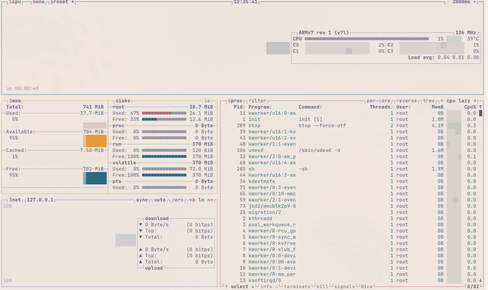
Task: Toggle the disks panel label
Action: (123, 101)
